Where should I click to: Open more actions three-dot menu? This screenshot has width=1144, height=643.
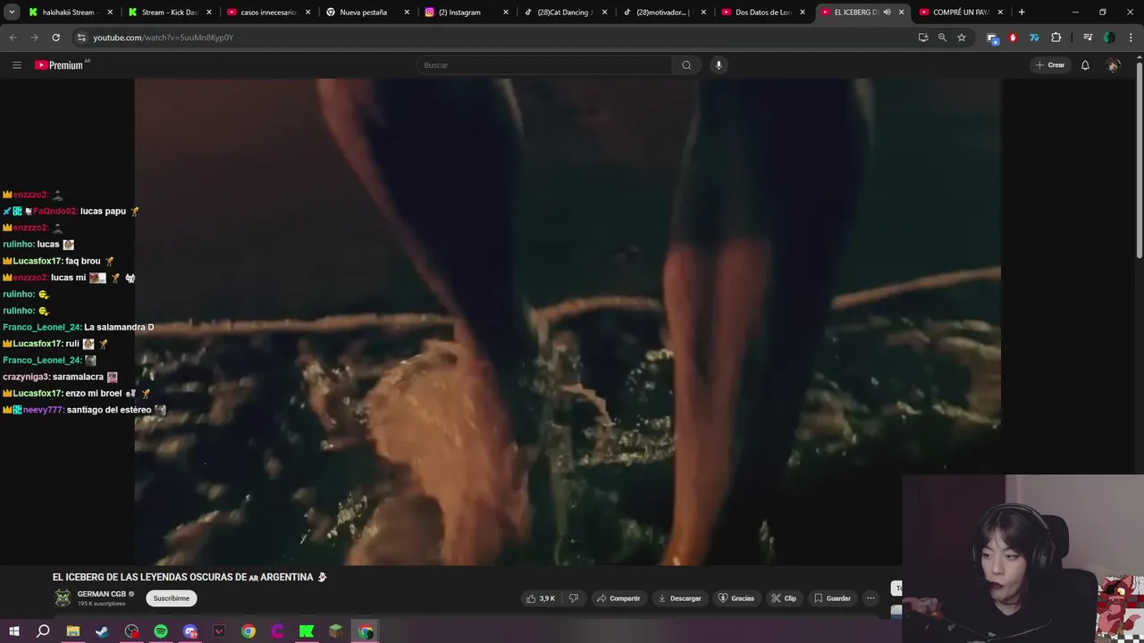(871, 598)
